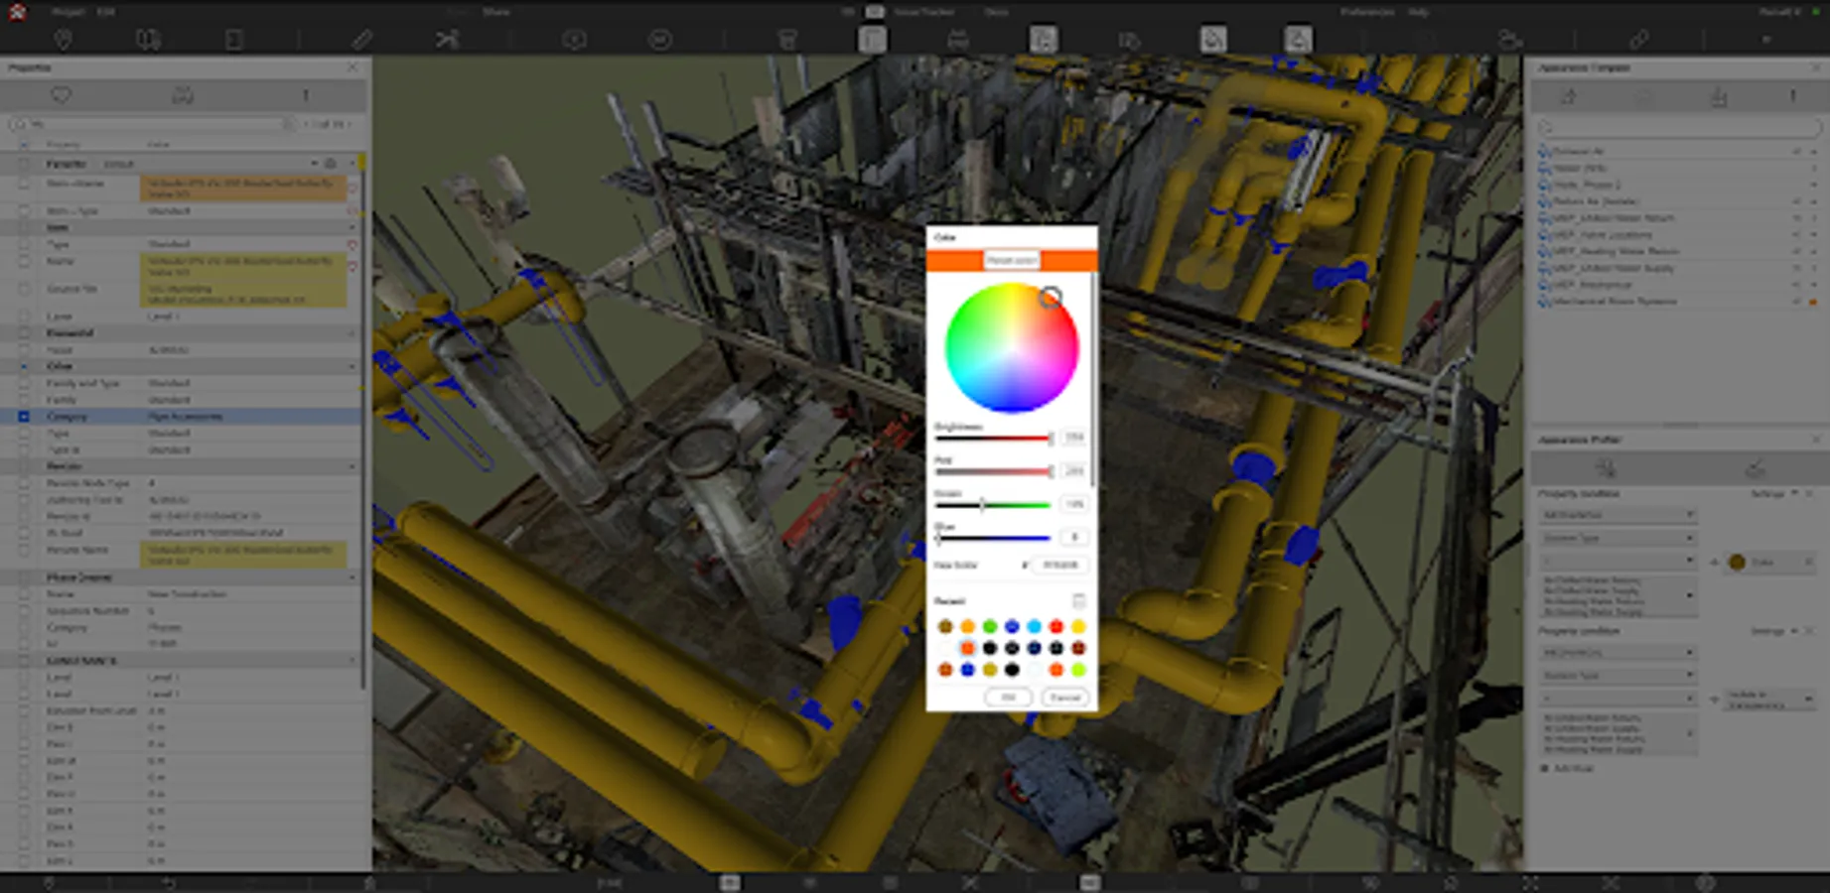Viewport: 1830px width, 893px height.
Task: Open the Help menu
Action: pyautogui.click(x=1419, y=12)
